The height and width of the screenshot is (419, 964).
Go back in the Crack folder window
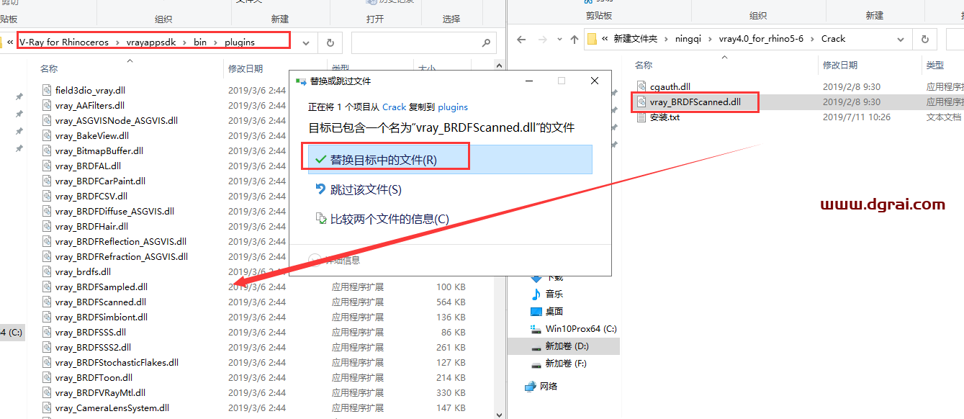coord(521,40)
